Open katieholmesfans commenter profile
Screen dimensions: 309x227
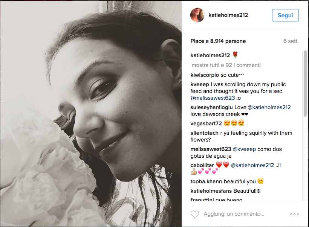pos(211,191)
